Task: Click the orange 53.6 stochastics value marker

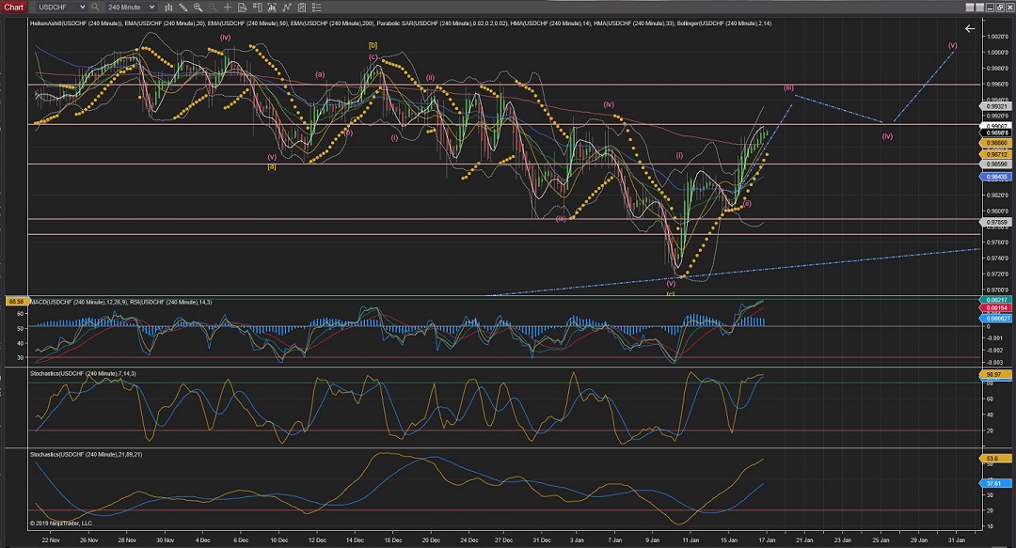Action: 993,459
